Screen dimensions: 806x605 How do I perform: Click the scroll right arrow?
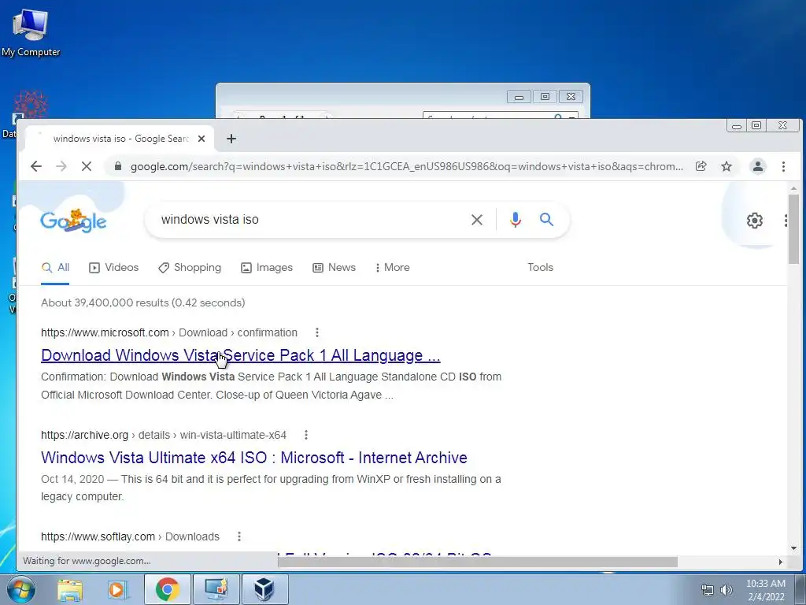coord(780,562)
